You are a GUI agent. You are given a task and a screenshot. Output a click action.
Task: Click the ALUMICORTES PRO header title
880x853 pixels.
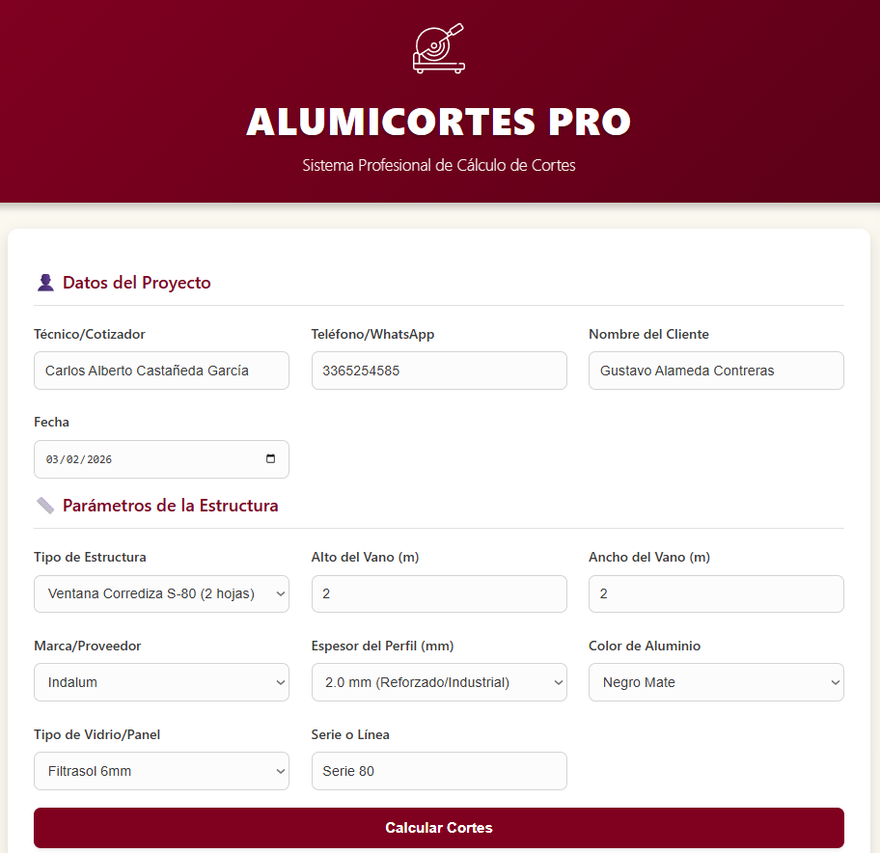point(439,123)
